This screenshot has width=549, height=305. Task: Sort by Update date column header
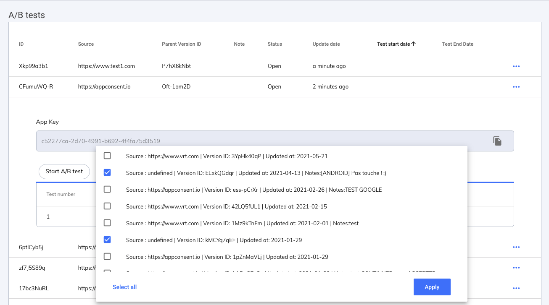[326, 44]
